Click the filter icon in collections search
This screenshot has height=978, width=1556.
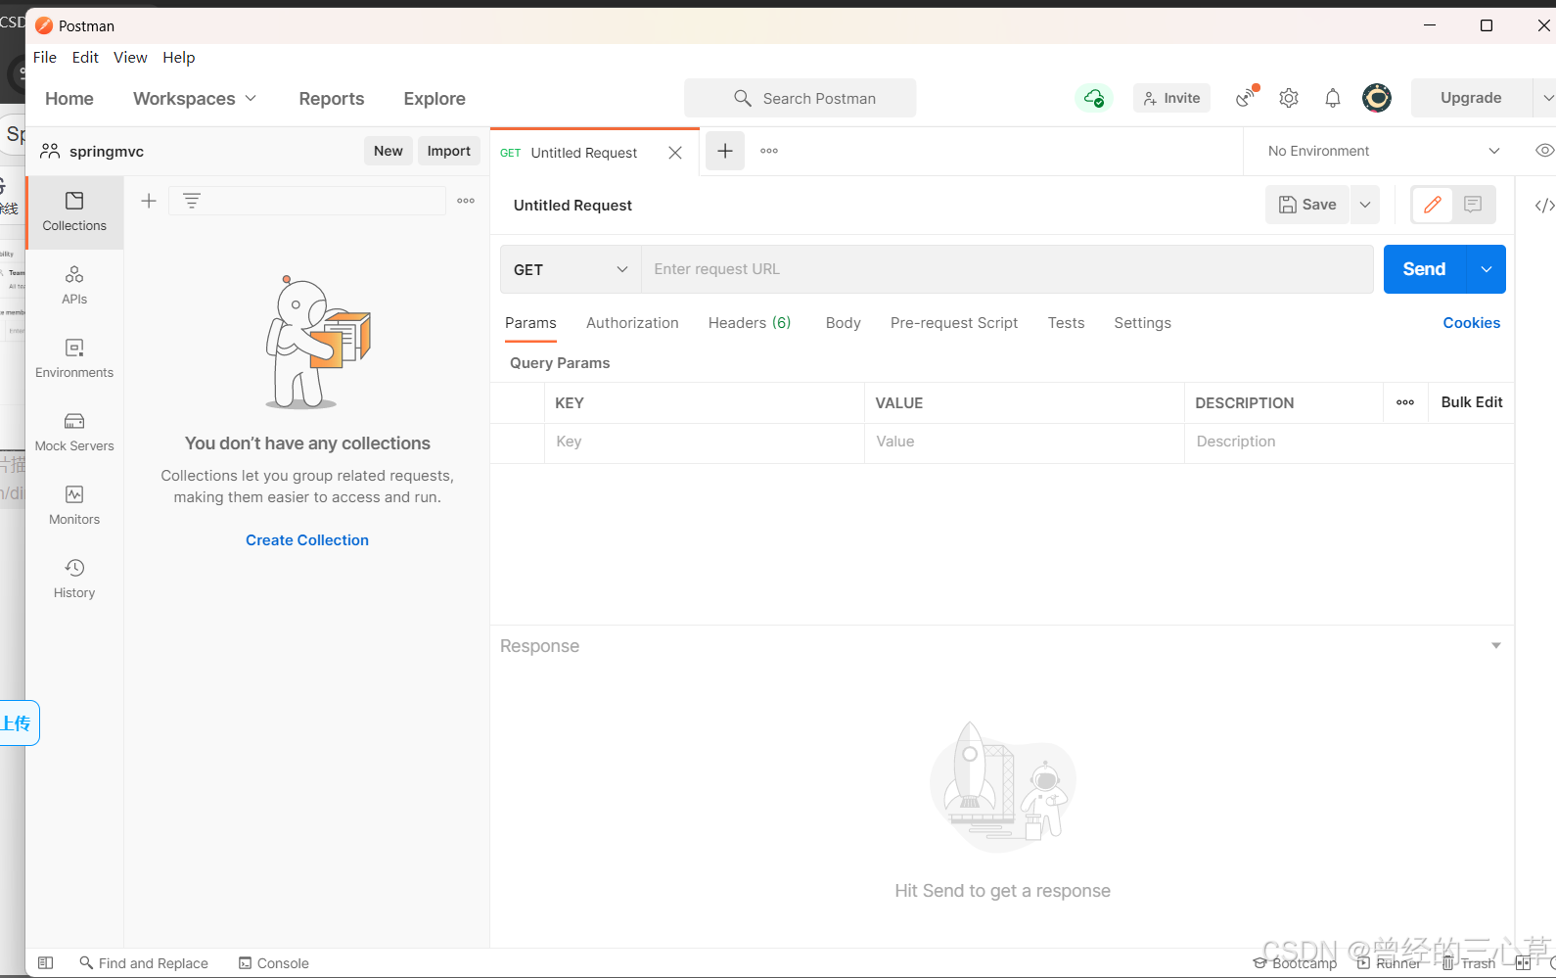(192, 201)
